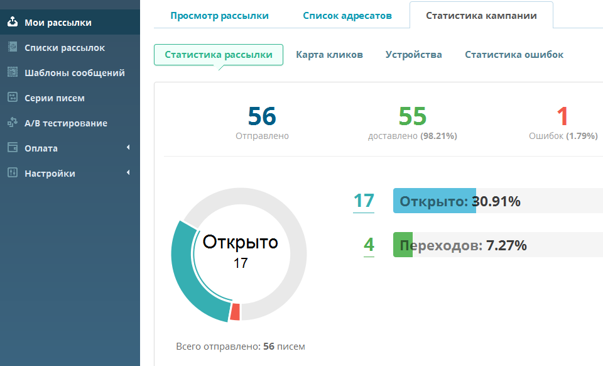Click the Настройки sliders icon
The height and width of the screenshot is (366, 603).
tap(13, 172)
